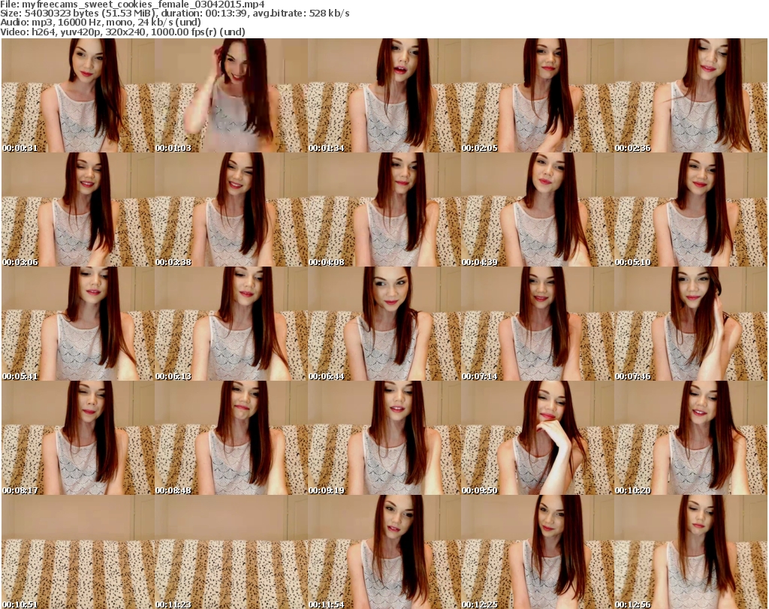The image size is (769, 609).
Task: Click the thumbnail stamped 00:04:08
Action: [x=384, y=210]
